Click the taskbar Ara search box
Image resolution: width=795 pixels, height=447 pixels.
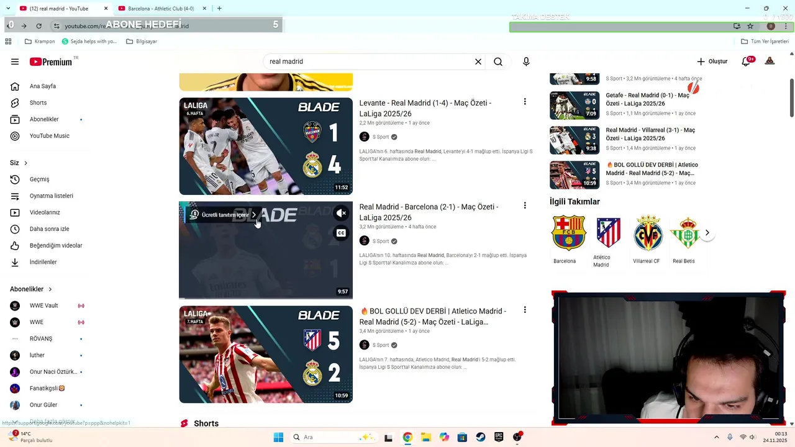coord(334,437)
